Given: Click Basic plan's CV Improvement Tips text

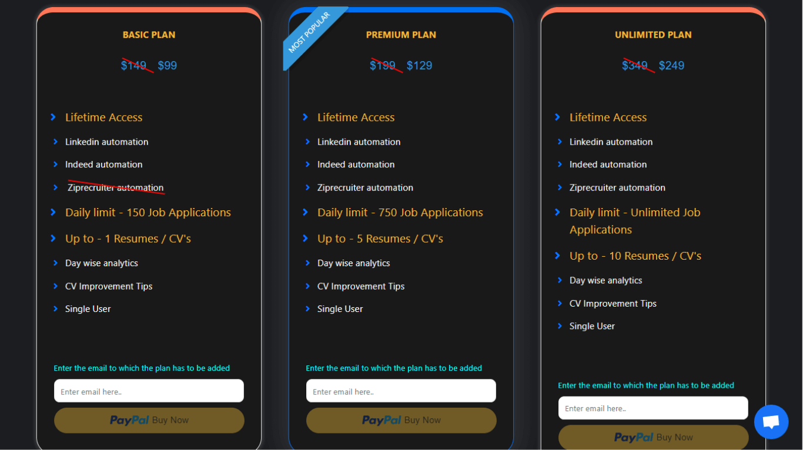Looking at the screenshot, I should click(109, 287).
